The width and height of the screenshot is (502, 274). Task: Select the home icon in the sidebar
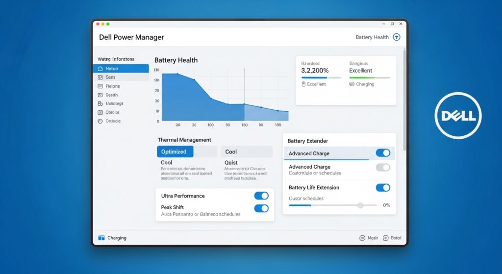click(x=100, y=69)
